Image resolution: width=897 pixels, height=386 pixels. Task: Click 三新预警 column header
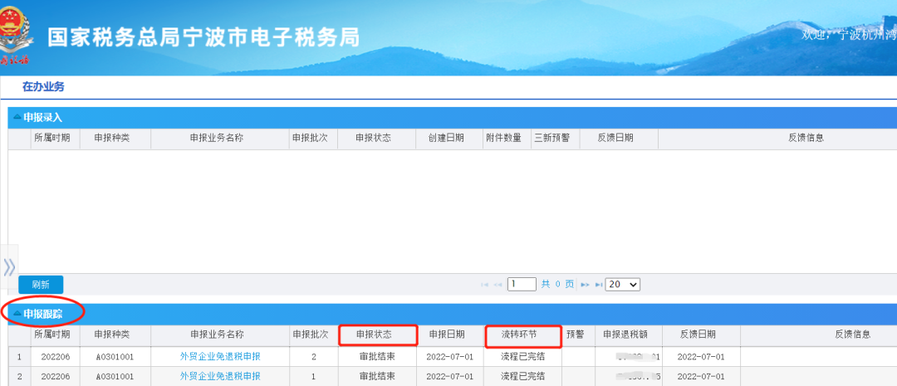click(551, 138)
